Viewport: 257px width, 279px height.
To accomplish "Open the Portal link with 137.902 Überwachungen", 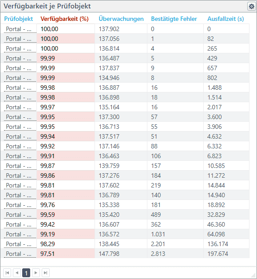I will click(x=19, y=29).
